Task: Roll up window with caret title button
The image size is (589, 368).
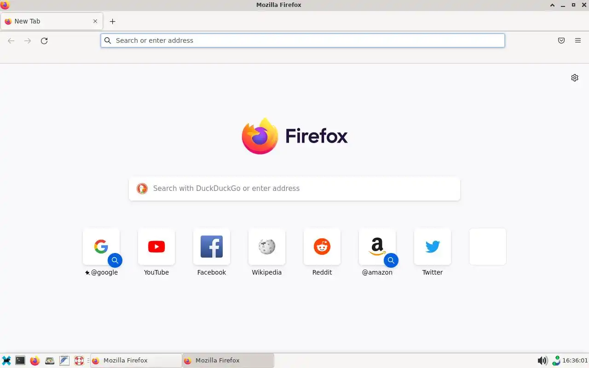Action: 552,5
